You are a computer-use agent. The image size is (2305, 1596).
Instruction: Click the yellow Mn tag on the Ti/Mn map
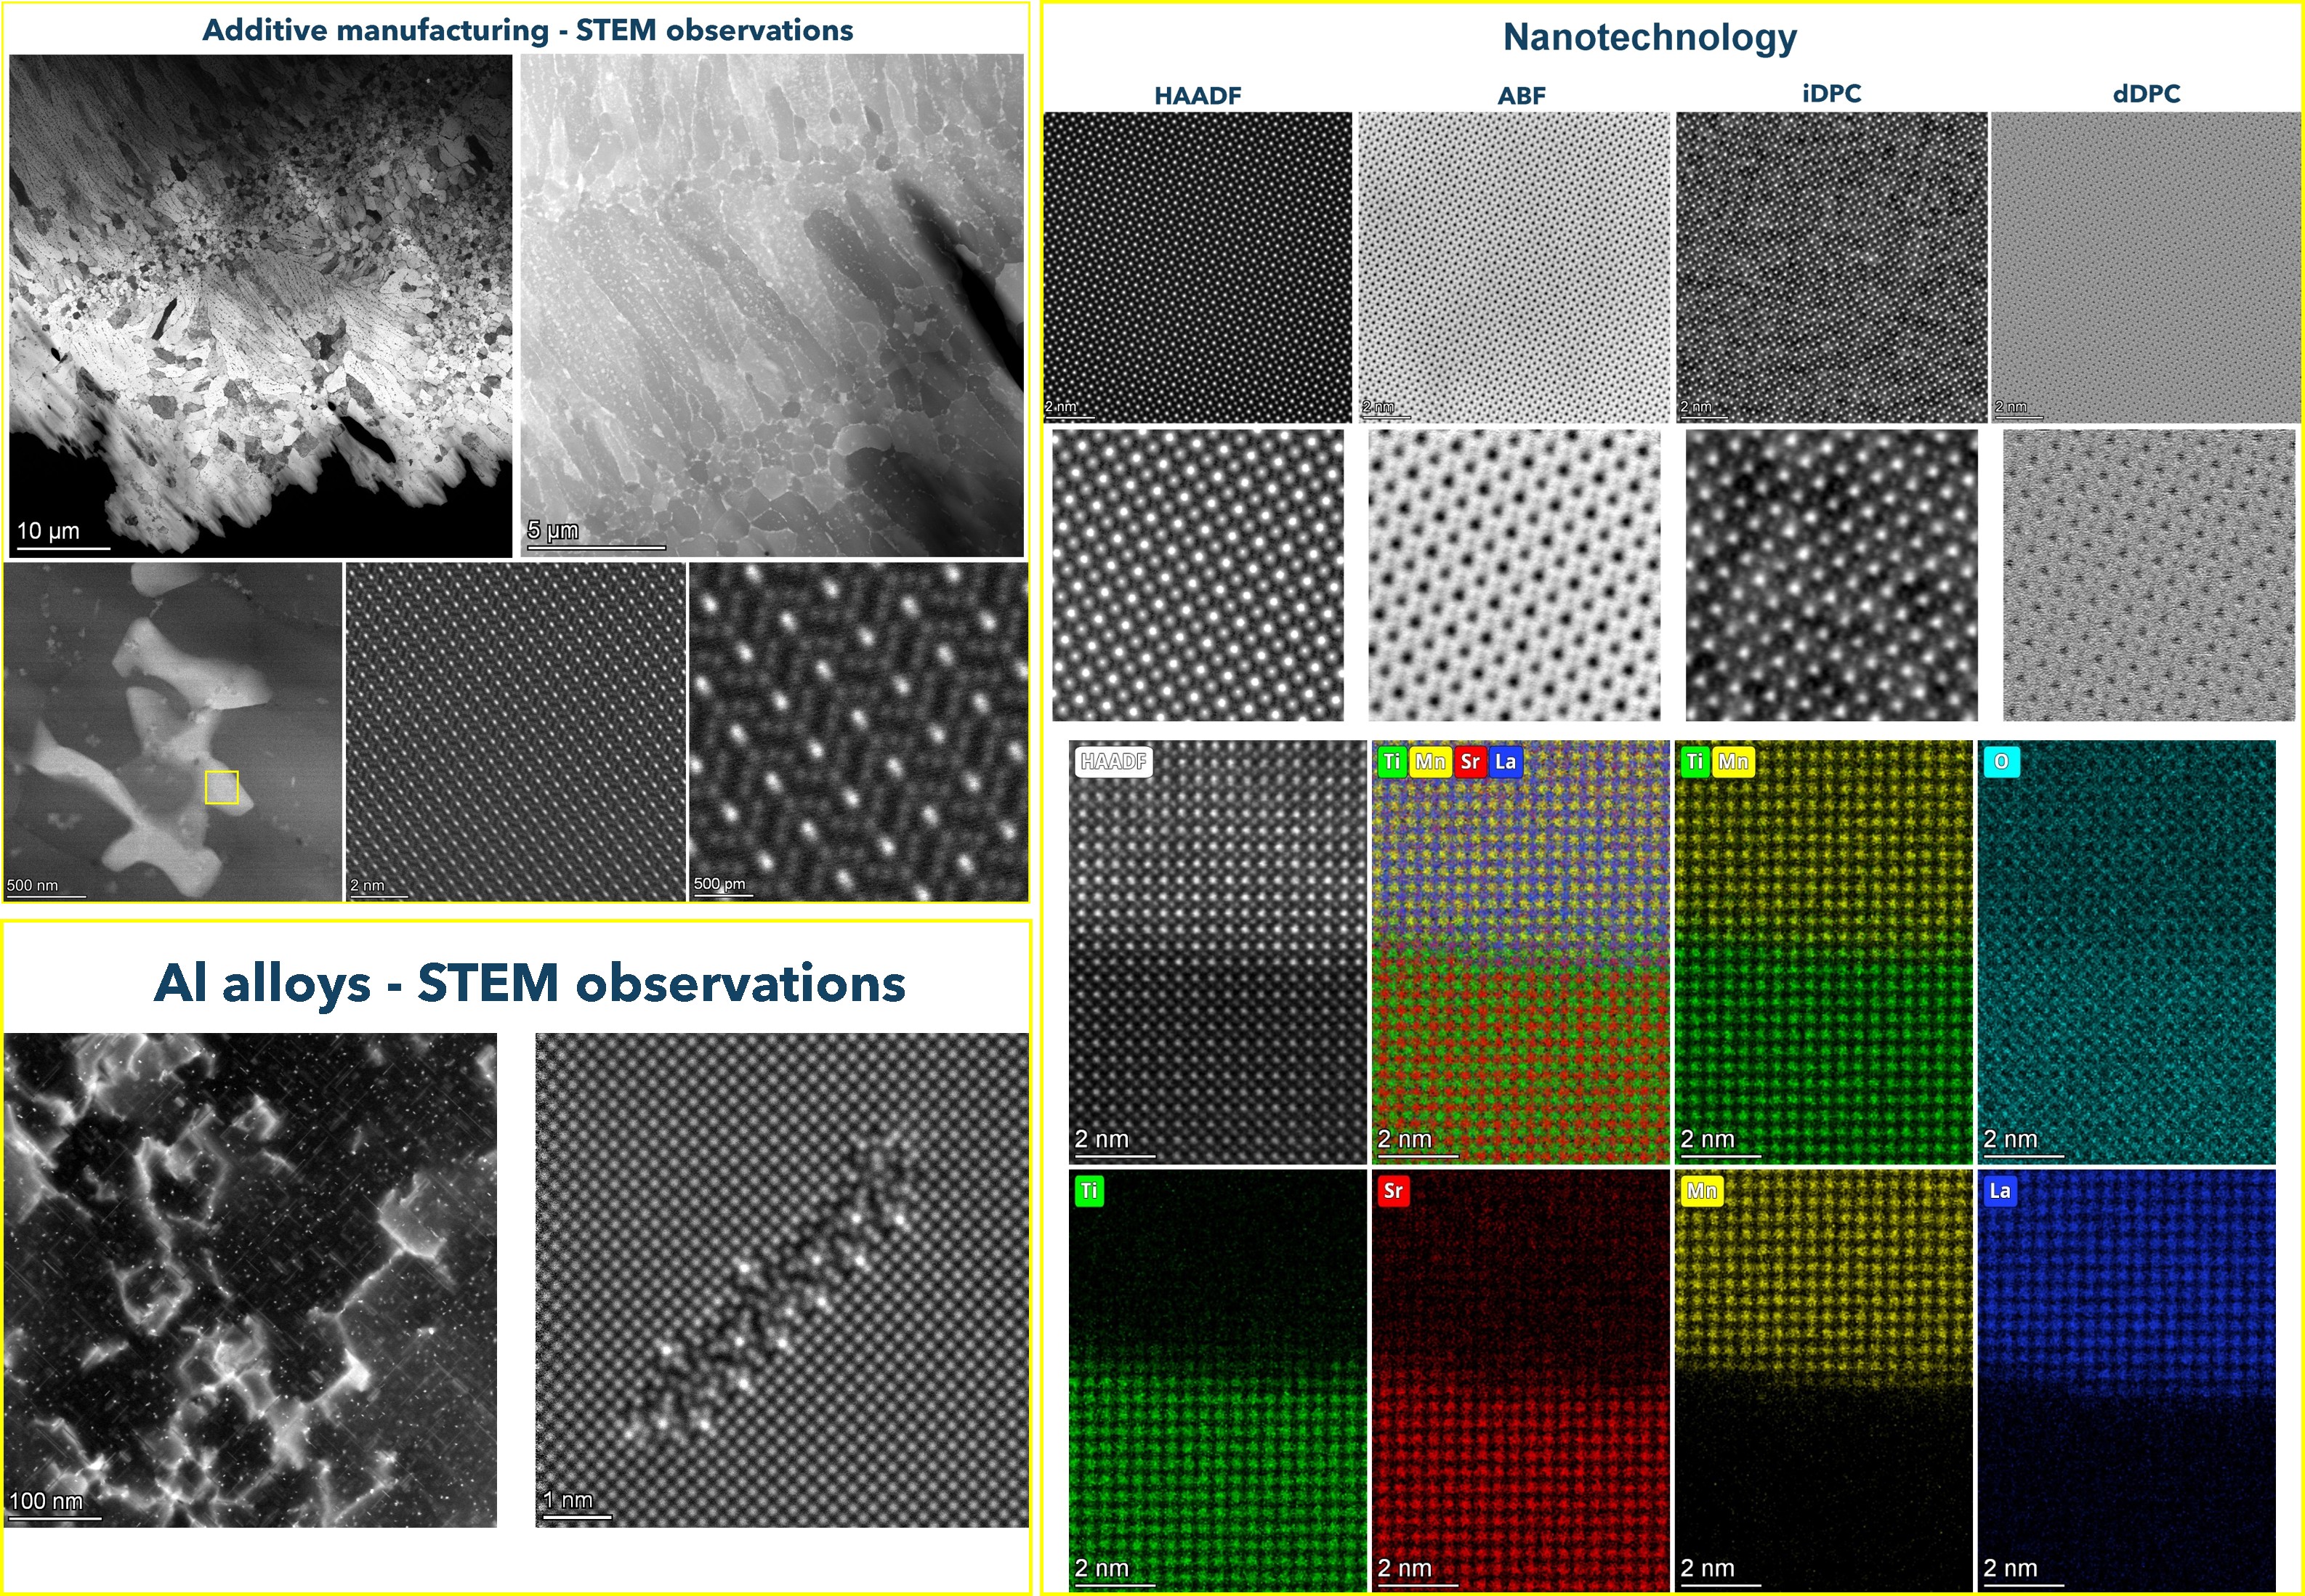[x=1733, y=762]
